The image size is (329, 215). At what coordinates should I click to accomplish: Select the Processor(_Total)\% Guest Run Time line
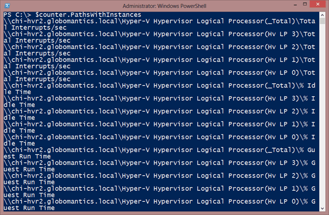(159, 153)
